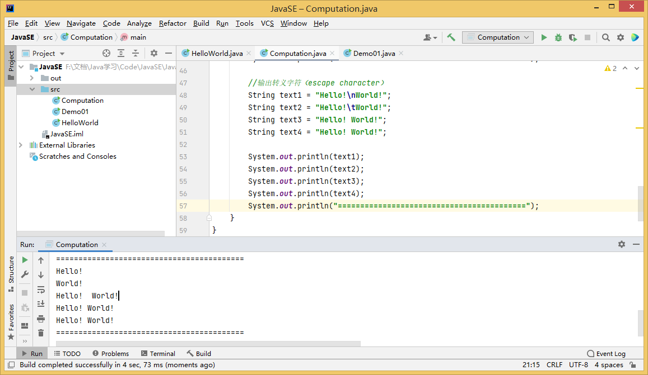Image resolution: width=648 pixels, height=375 pixels.
Task: Open Search Everywhere magnifier icon
Action: coord(606,37)
